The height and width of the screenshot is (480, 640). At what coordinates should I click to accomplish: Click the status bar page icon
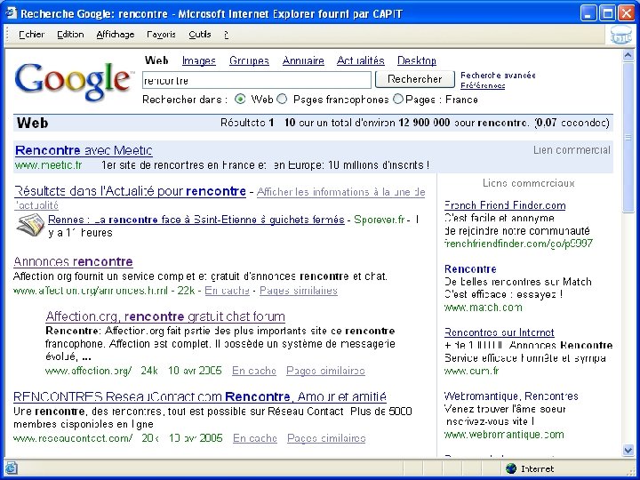[x=11, y=468]
